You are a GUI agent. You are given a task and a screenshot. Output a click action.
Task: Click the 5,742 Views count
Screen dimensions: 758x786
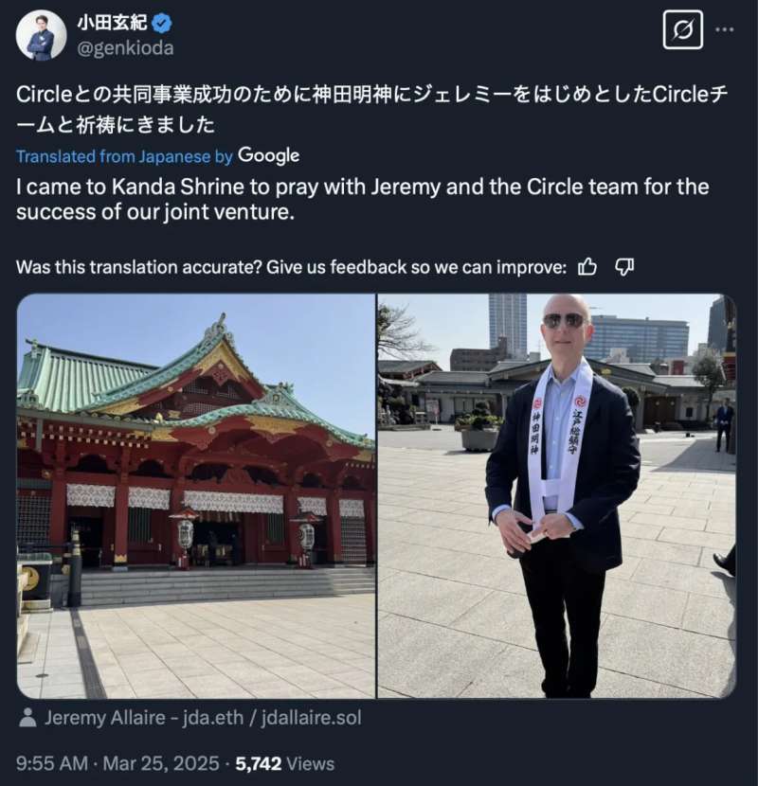[285, 764]
